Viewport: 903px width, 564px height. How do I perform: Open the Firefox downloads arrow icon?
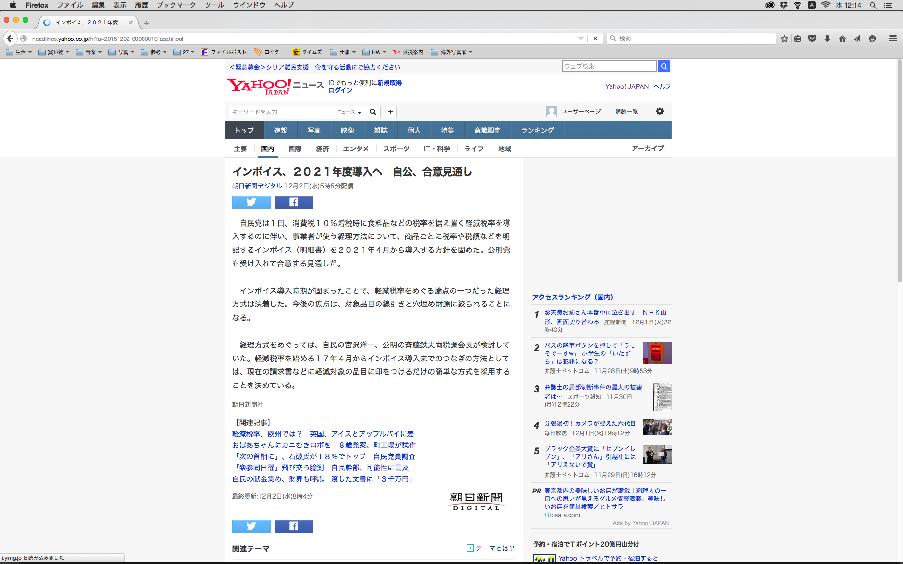coord(827,39)
